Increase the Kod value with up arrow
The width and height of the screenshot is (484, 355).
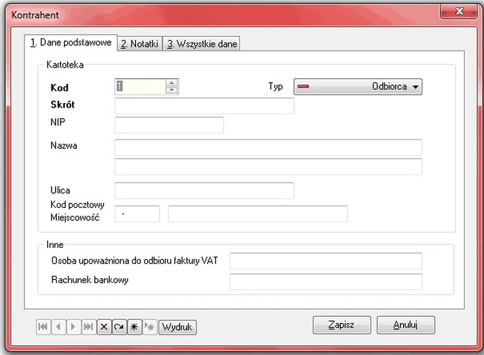[x=171, y=83]
